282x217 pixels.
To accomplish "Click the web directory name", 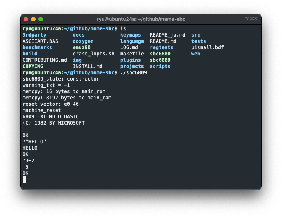I will 196,54.
